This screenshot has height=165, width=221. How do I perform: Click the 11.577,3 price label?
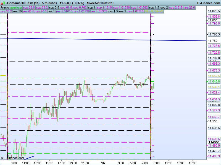tap(214, 110)
